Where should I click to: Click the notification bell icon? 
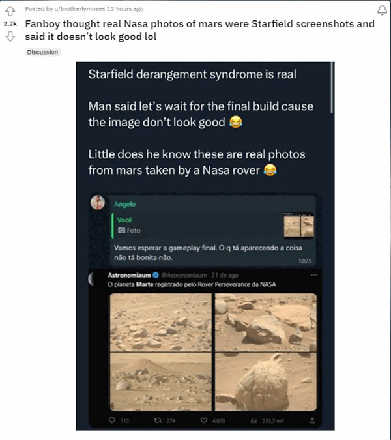tap(382, 10)
